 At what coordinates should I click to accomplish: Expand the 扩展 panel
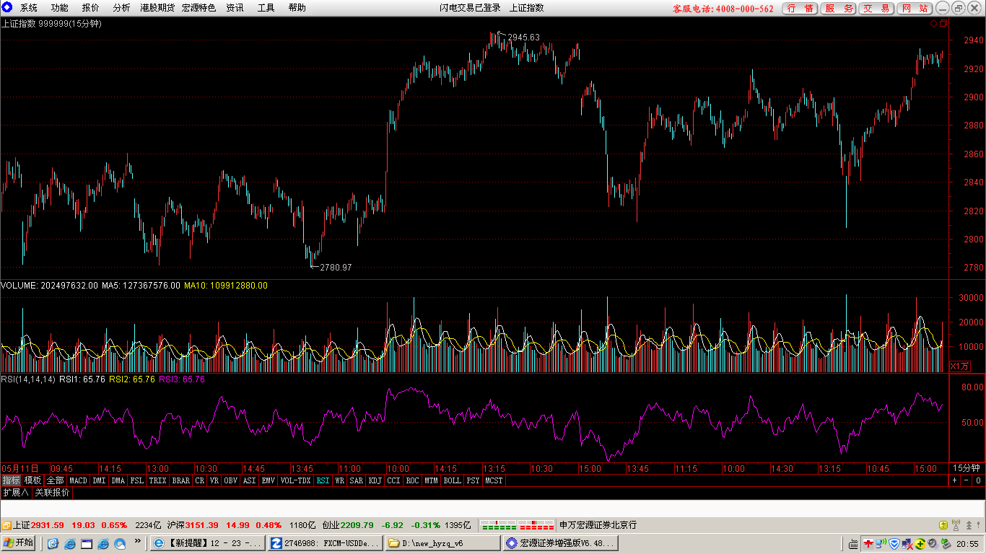coord(16,493)
